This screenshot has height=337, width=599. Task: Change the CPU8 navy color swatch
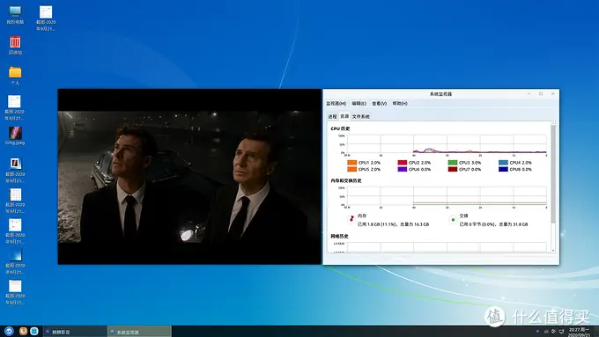[503, 169]
